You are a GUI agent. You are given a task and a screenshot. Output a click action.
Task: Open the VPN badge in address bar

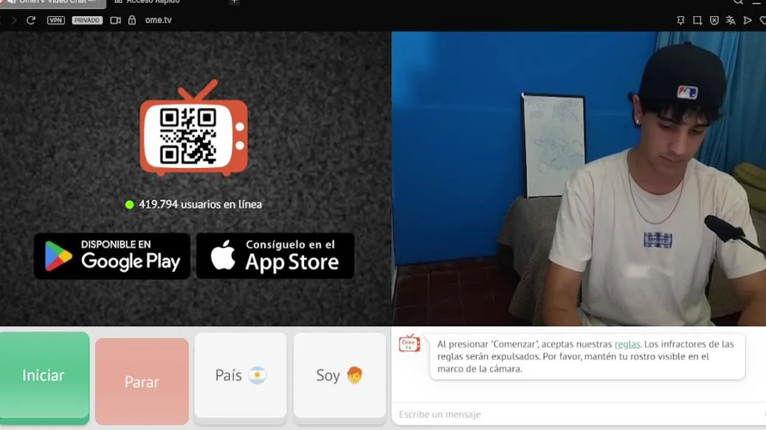56,20
